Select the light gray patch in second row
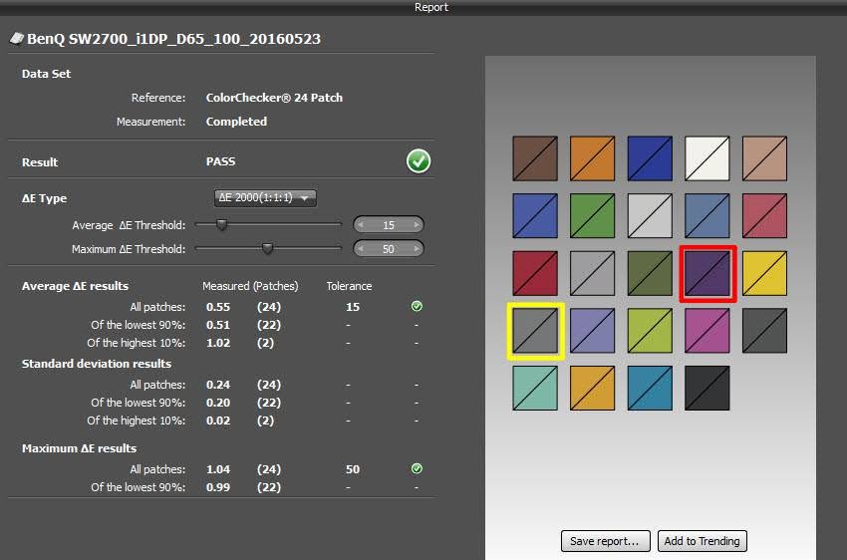The image size is (847, 560). (650, 216)
